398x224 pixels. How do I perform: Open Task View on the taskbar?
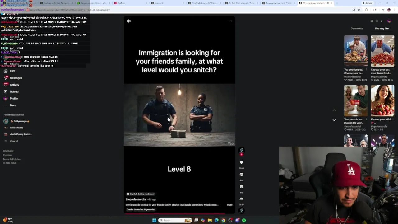click(196, 220)
